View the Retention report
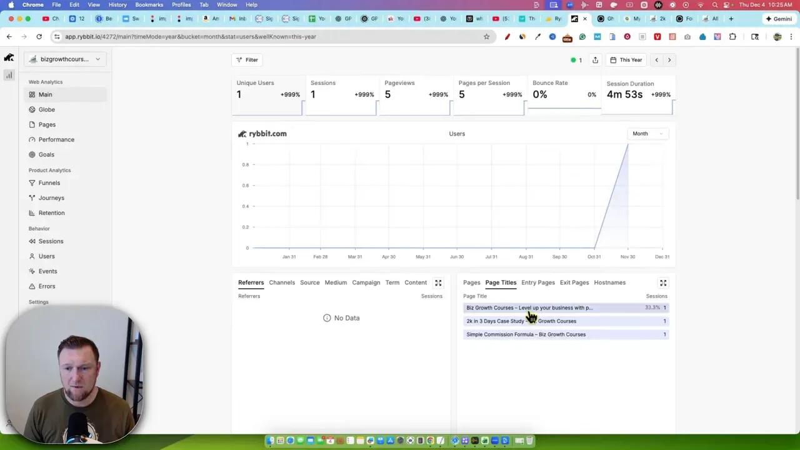The width and height of the screenshot is (800, 450). pos(51,212)
